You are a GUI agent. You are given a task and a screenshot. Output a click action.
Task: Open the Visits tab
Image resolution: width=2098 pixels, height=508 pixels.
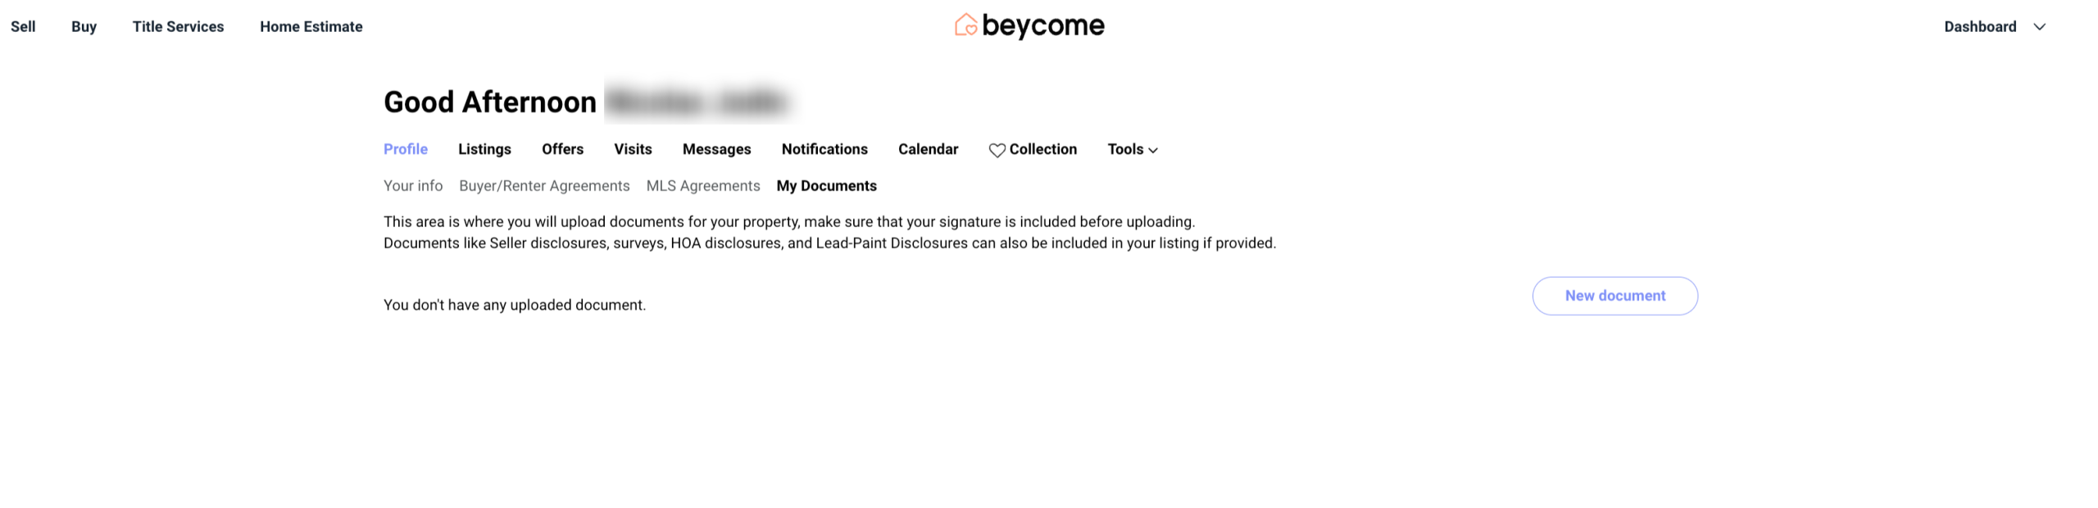[633, 149]
